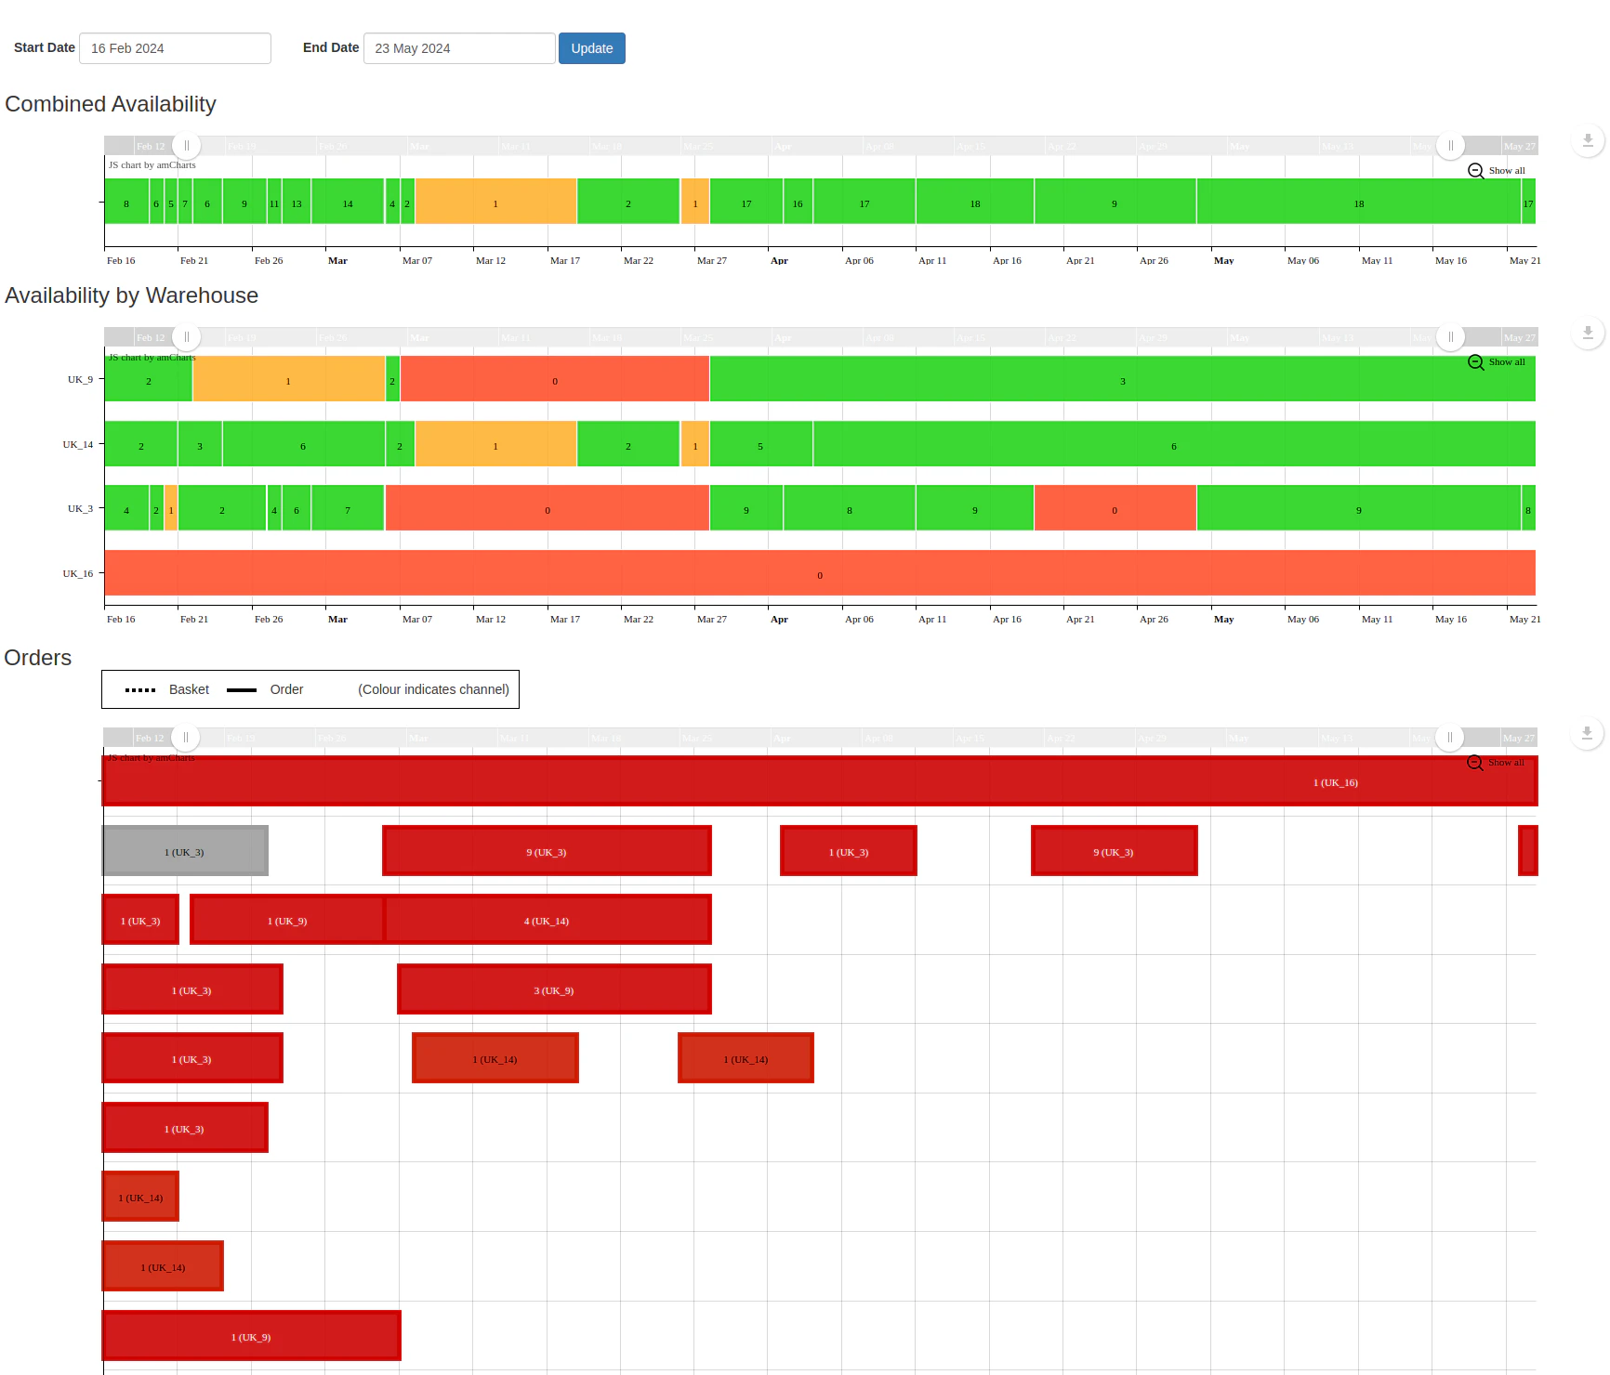Export the Orders chart via download icon
1610x1375 pixels.
(x=1589, y=733)
